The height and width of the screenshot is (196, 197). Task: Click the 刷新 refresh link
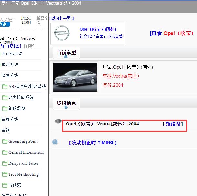coord(29,46)
